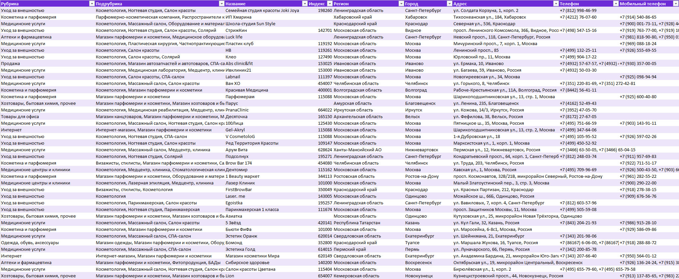Select the phone cell "+7 (8442) 56-41-11"

[589, 90]
